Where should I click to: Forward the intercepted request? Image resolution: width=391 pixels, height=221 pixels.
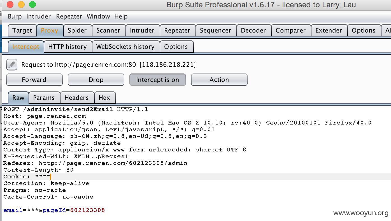pos(34,80)
